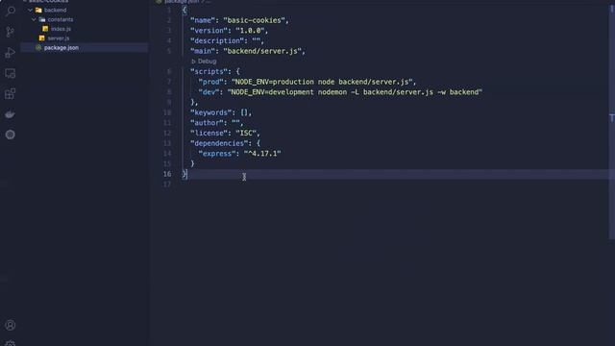Click the round icon below Docker in activity bar

point(11,135)
